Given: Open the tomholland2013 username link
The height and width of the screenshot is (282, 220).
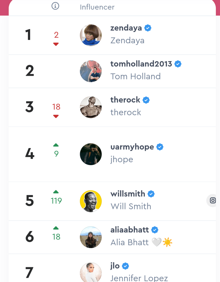Looking at the screenshot, I should point(141,64).
